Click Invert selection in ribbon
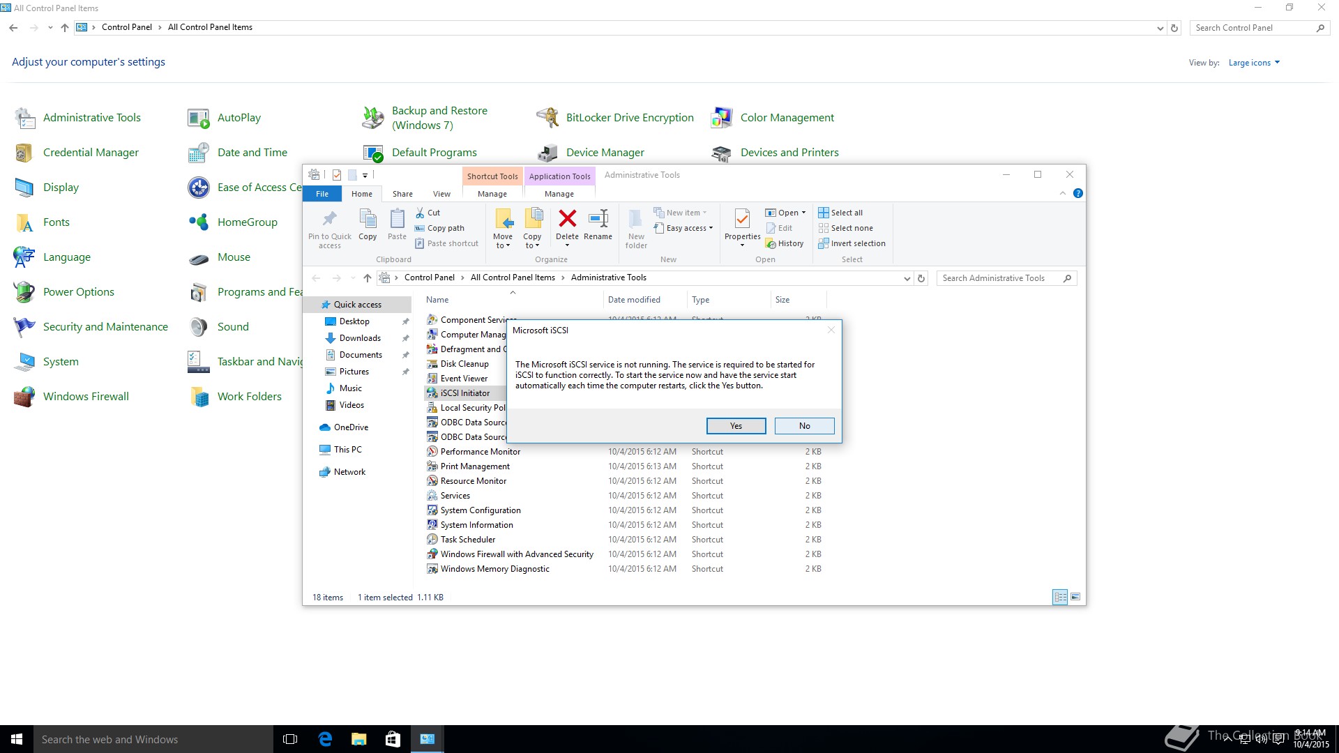 [x=852, y=243]
